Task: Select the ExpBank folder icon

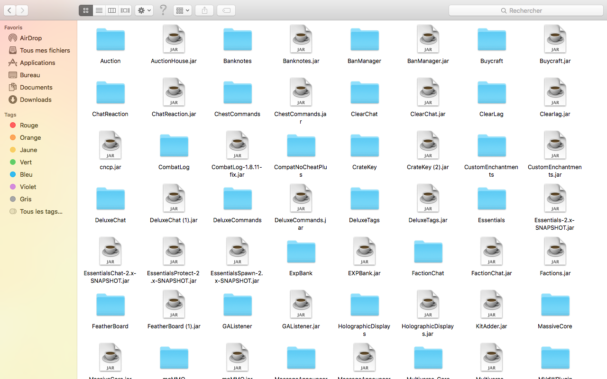Action: (x=301, y=252)
